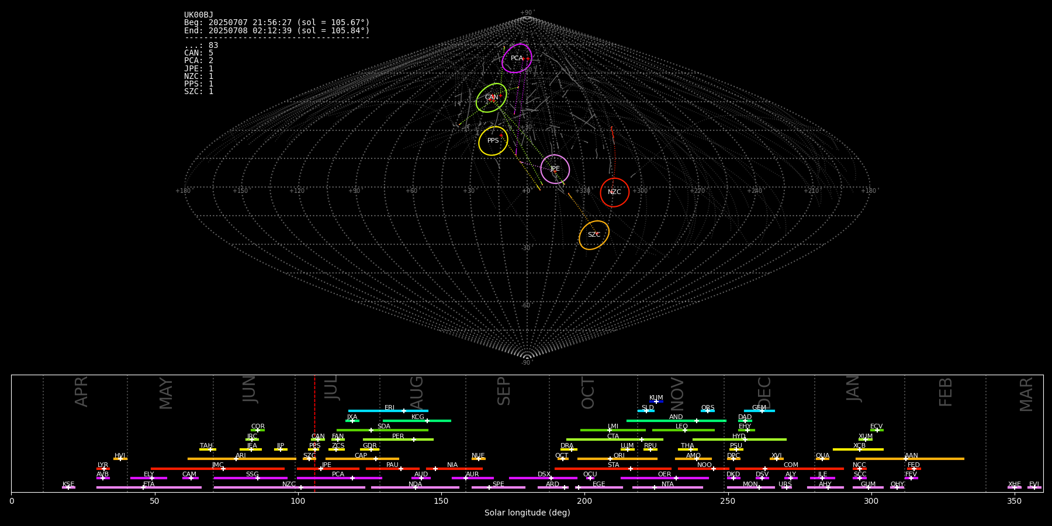Click the +120° longitude label on sky map
The image size is (1052, 526).
tap(297, 191)
